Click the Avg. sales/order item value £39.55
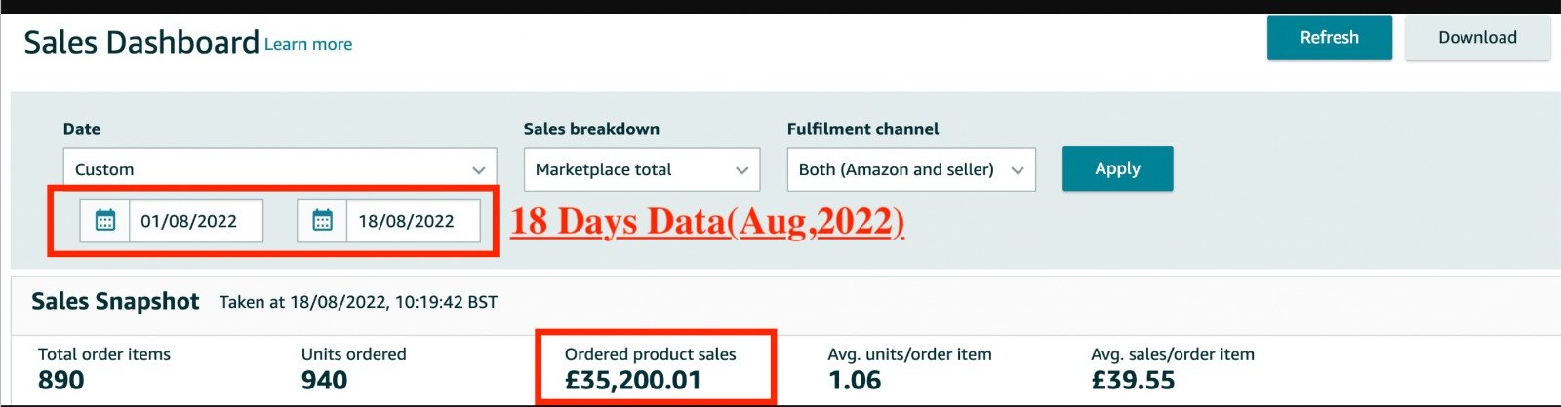This screenshot has height=407, width=1561. 1133,381
